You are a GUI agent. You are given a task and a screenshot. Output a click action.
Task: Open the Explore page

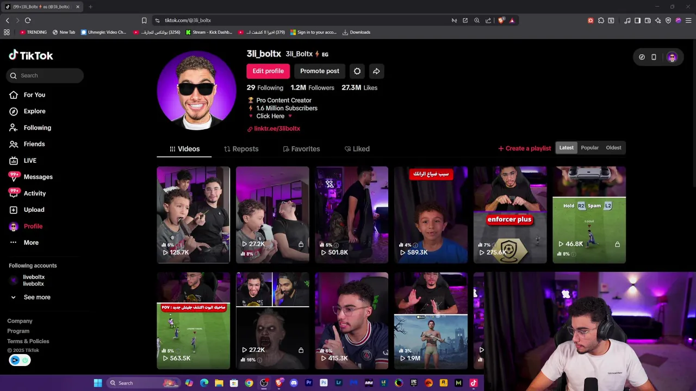click(27, 111)
